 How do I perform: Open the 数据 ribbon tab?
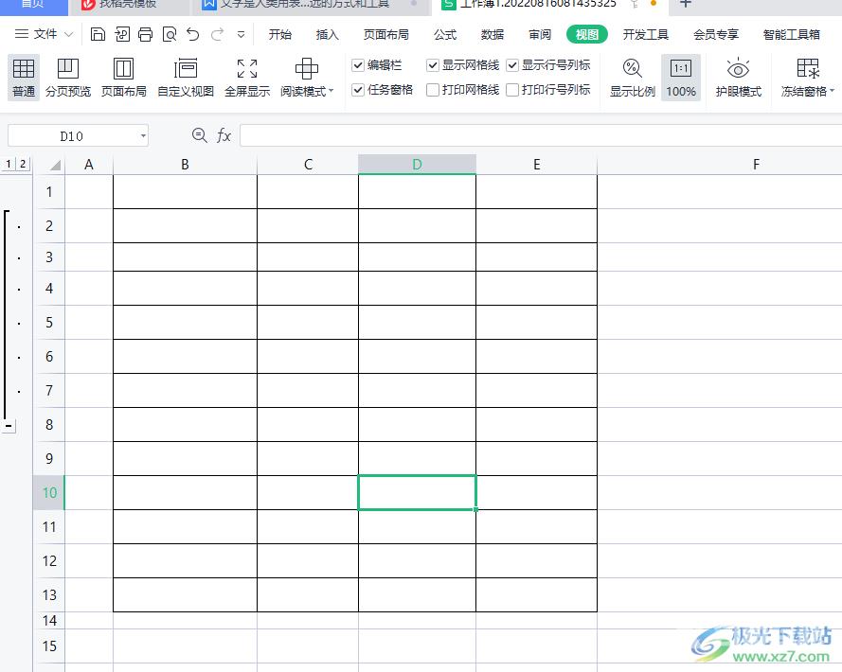(493, 35)
